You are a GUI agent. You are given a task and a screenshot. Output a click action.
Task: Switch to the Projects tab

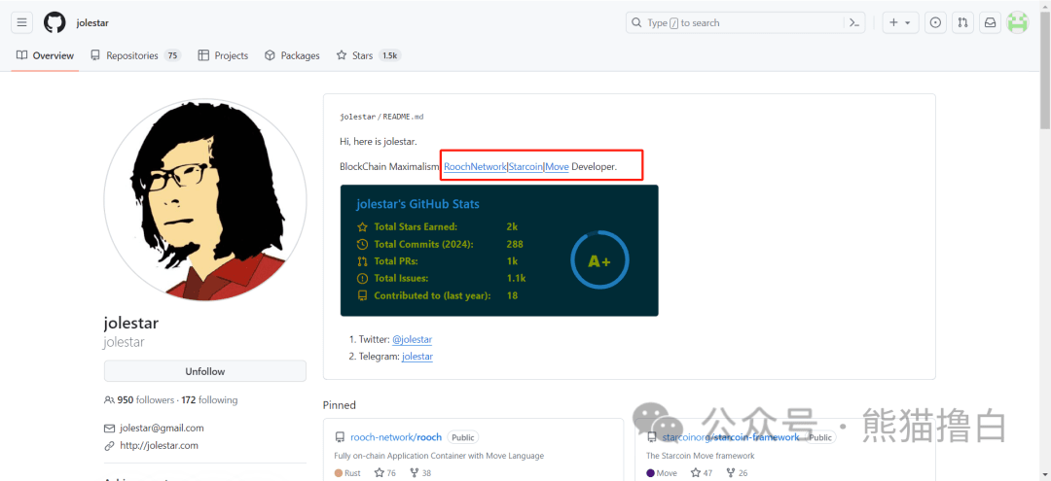click(223, 55)
